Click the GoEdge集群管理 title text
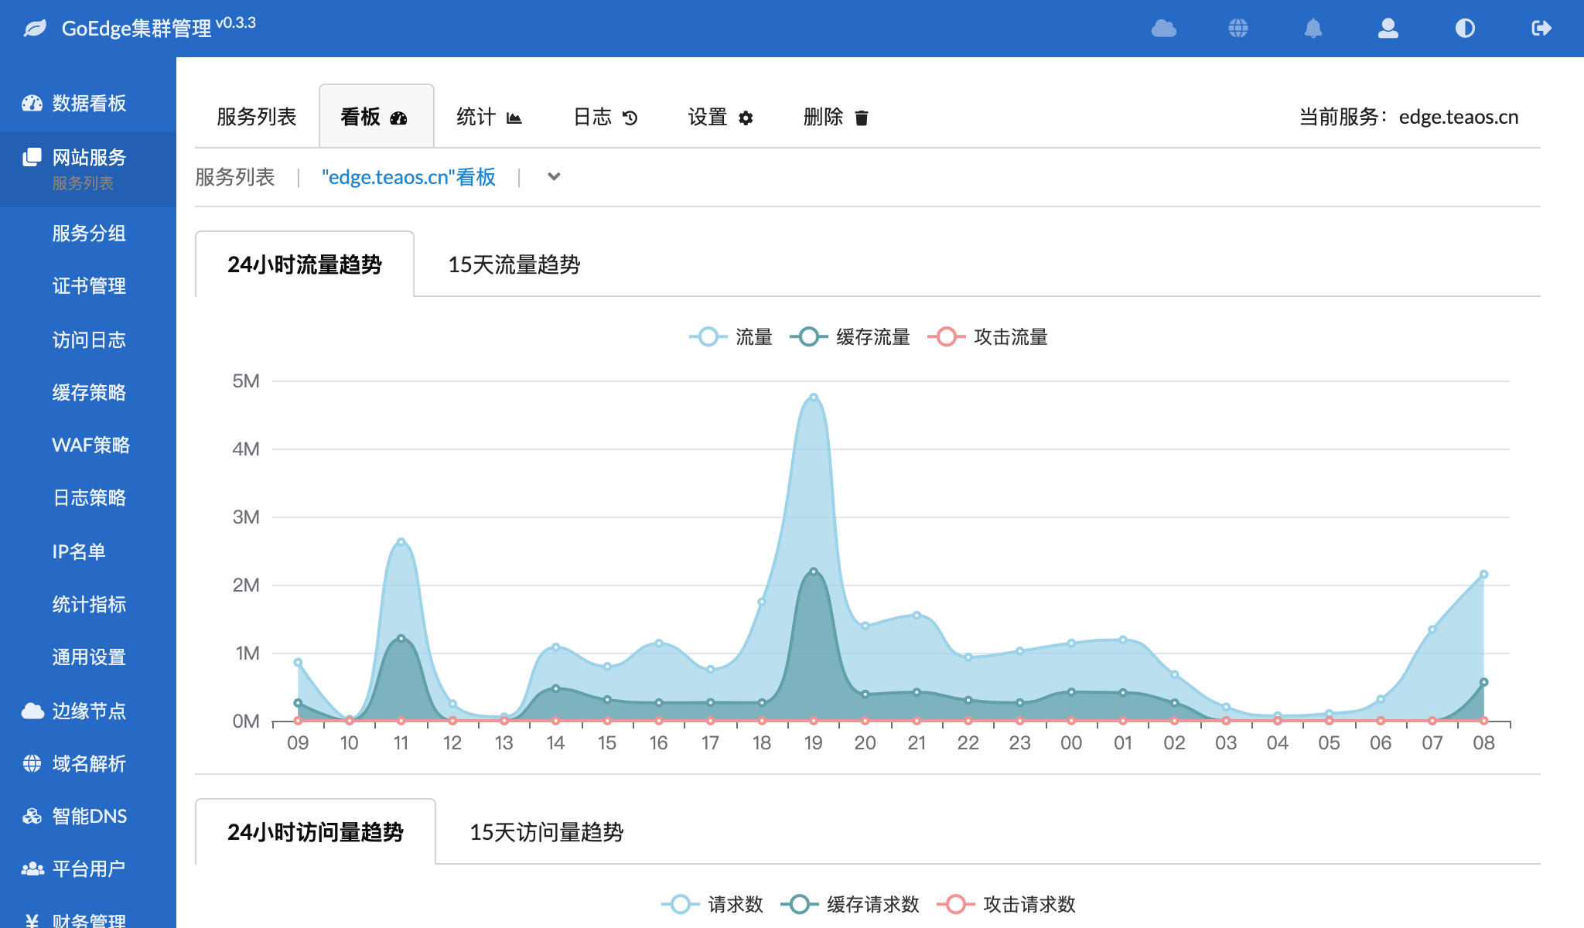Screen dimensions: 1584x928 [136, 29]
